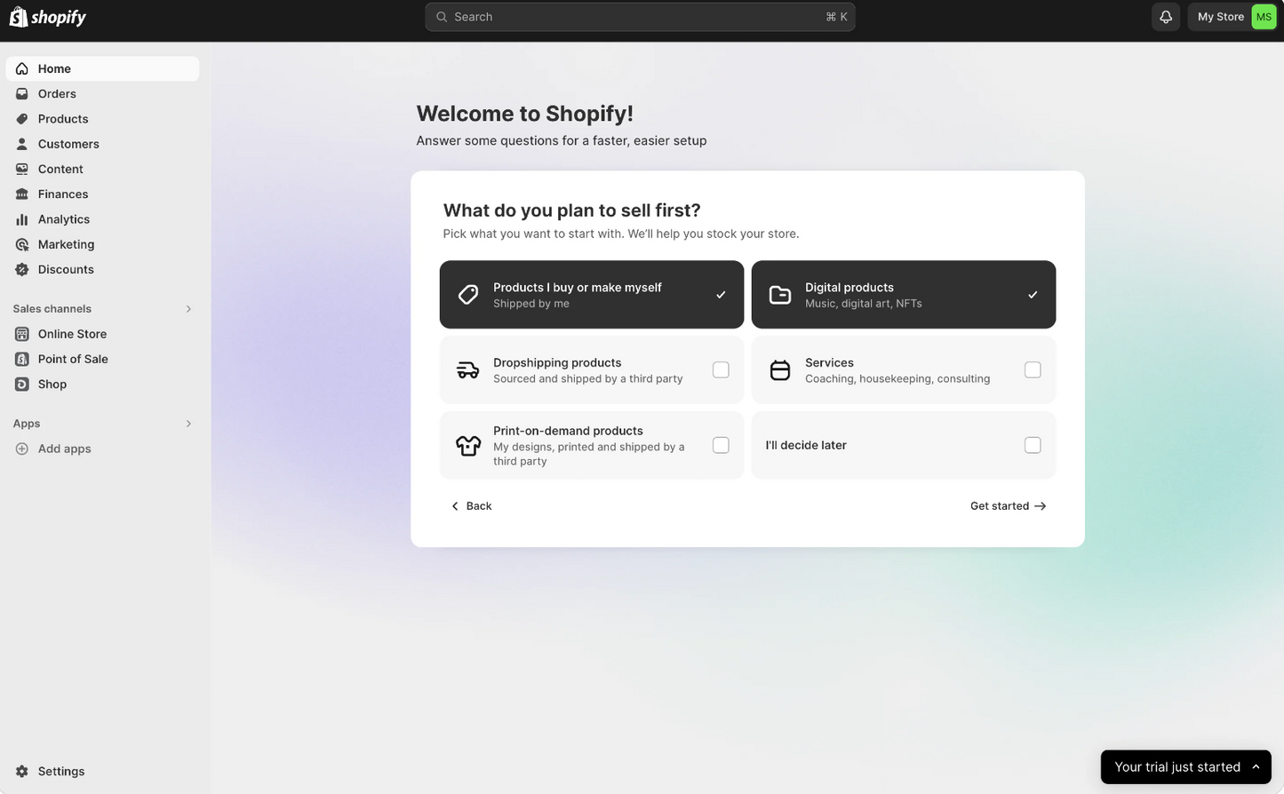Click the ⌘ K shortcut hint
The height and width of the screenshot is (794, 1284).
click(x=836, y=17)
